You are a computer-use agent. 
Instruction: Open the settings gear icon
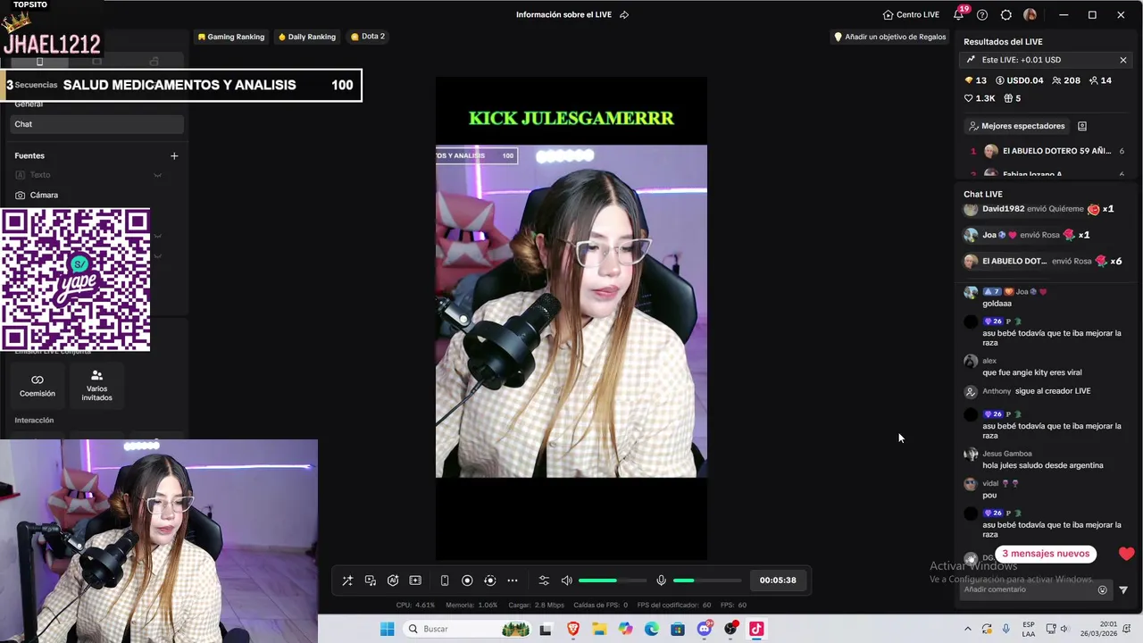pos(1006,14)
